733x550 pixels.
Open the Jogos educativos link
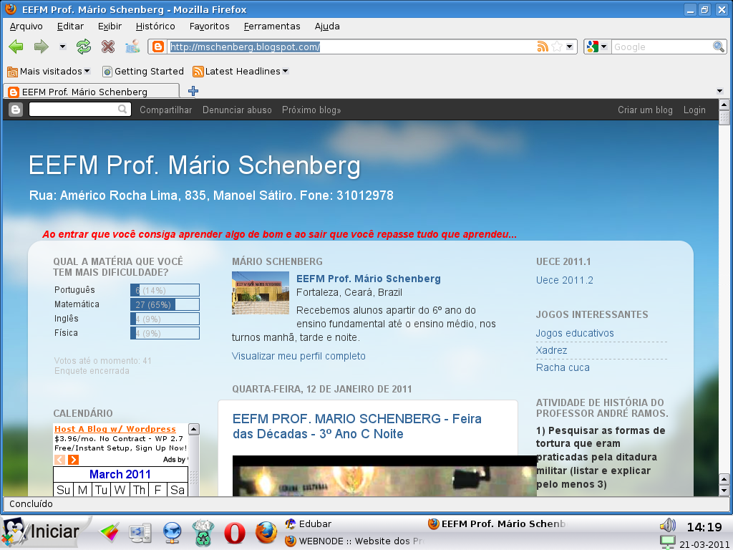575,333
